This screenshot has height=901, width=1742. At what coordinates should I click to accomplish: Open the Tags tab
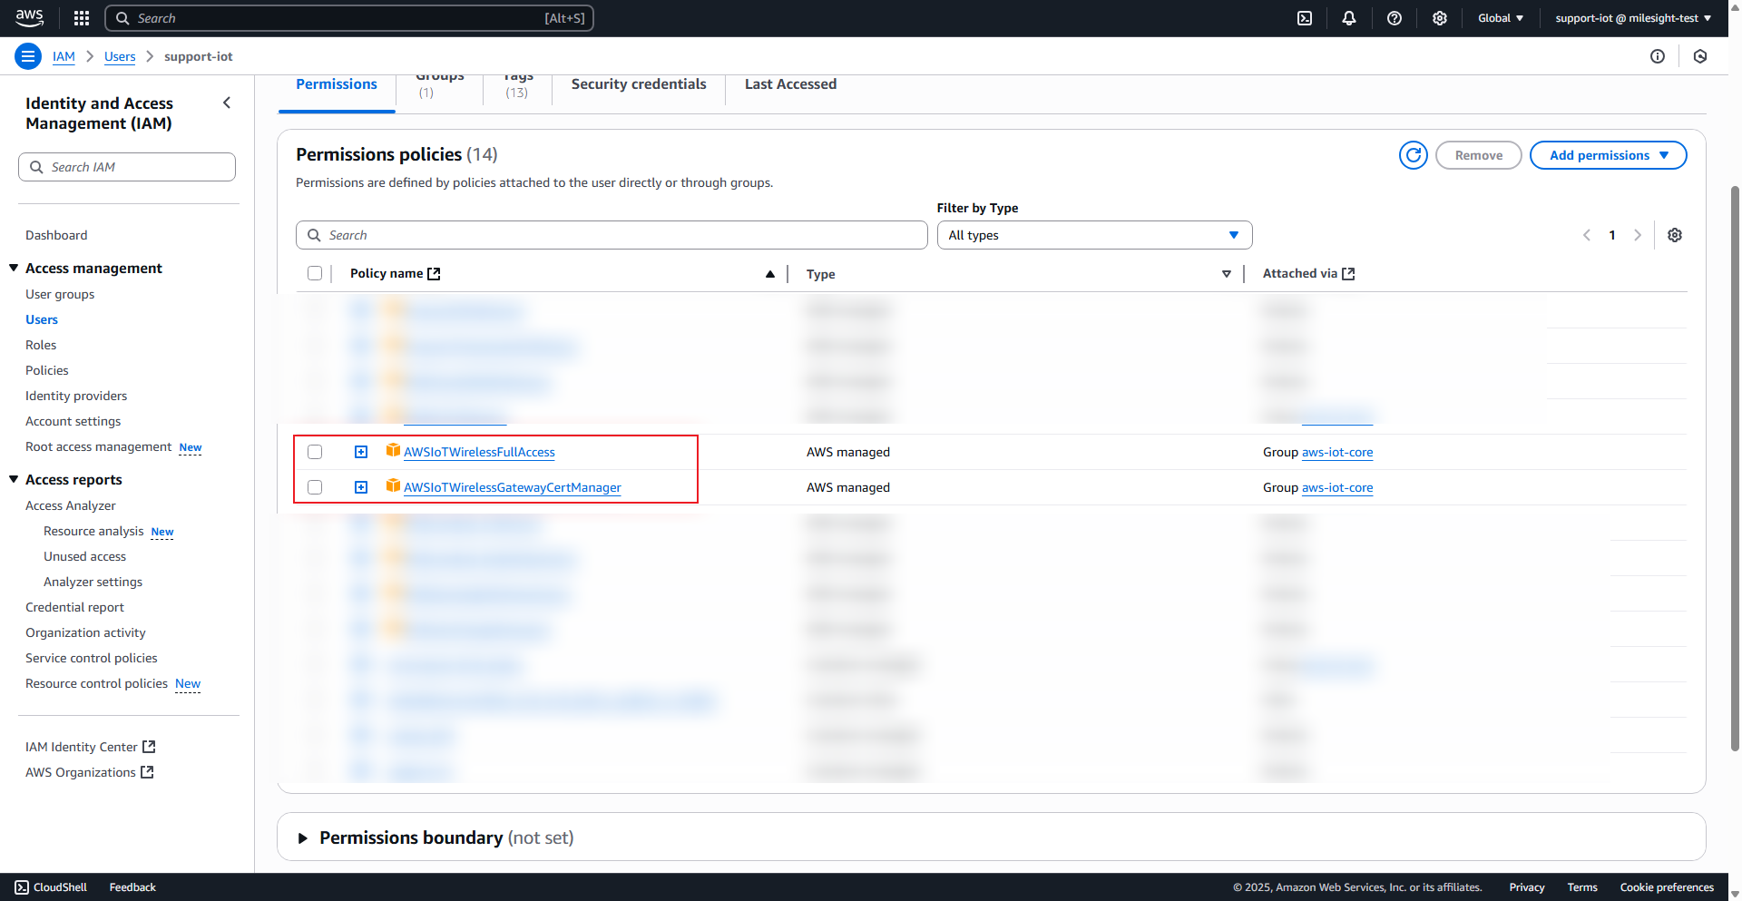518,84
